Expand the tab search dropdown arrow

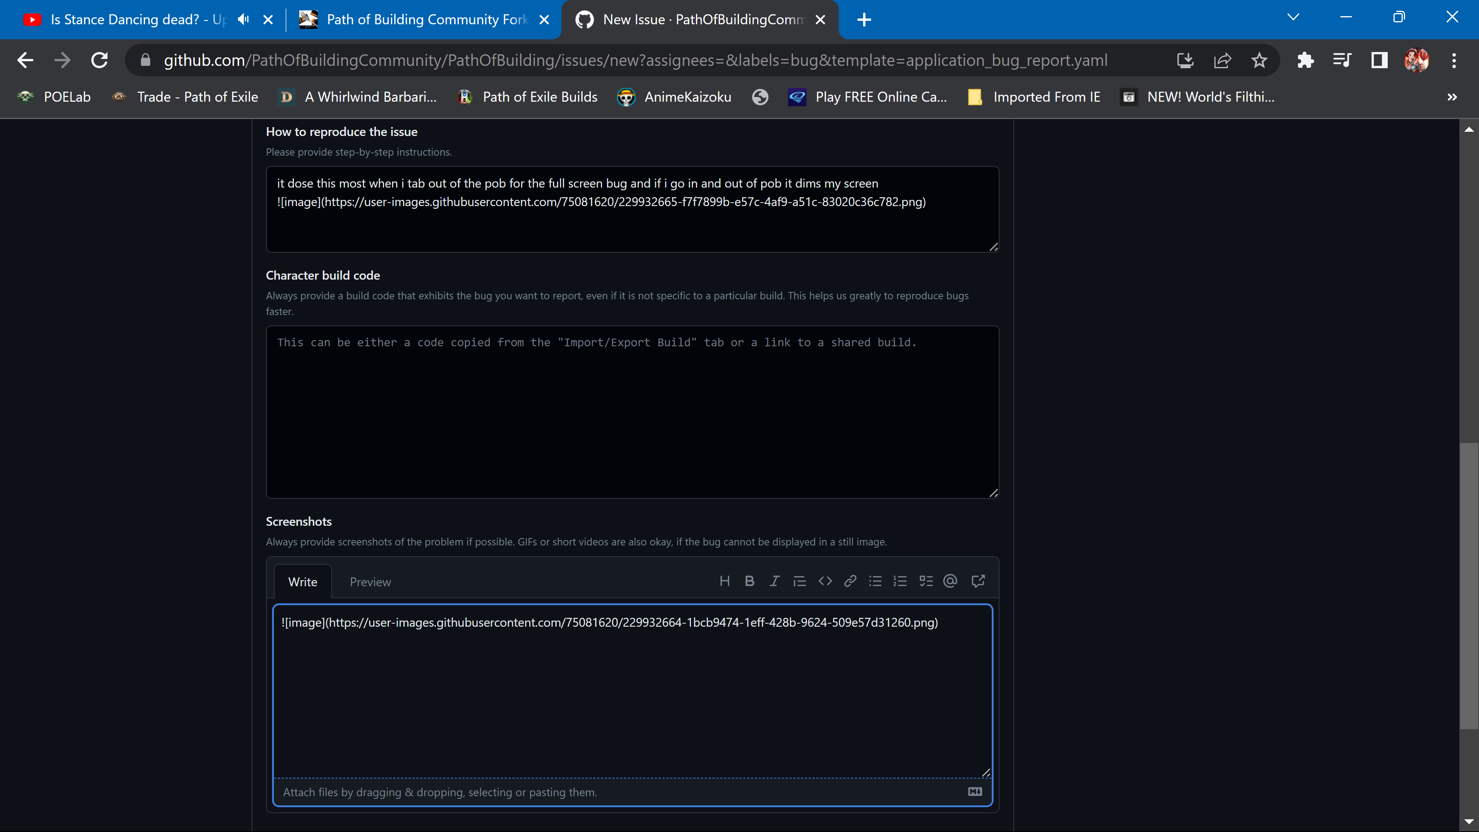(x=1293, y=17)
